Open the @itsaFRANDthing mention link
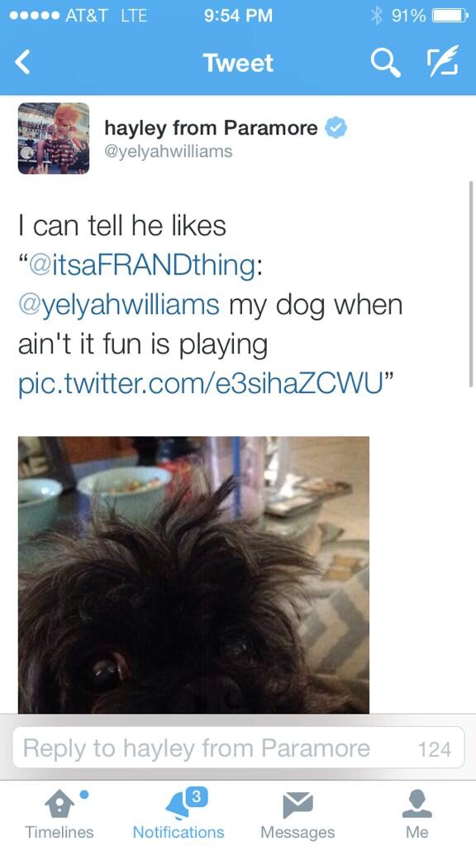The image size is (476, 846). coord(141,267)
